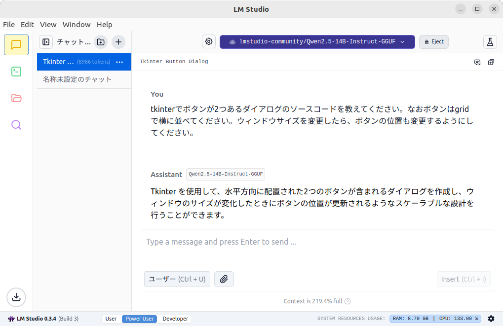Open options for the Tkinter chat via ellipsis
The height and width of the screenshot is (326, 503).
pos(119,62)
